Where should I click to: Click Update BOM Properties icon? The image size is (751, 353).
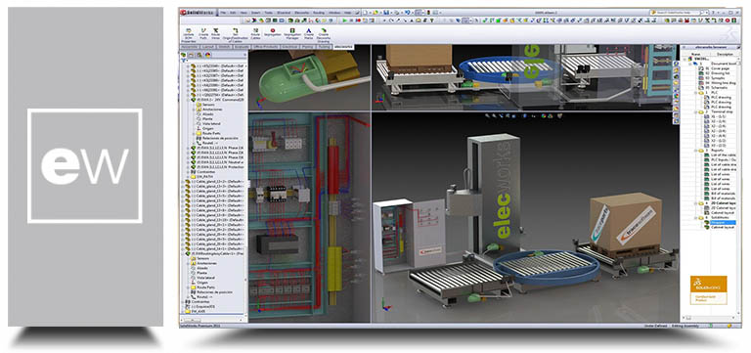(x=189, y=30)
